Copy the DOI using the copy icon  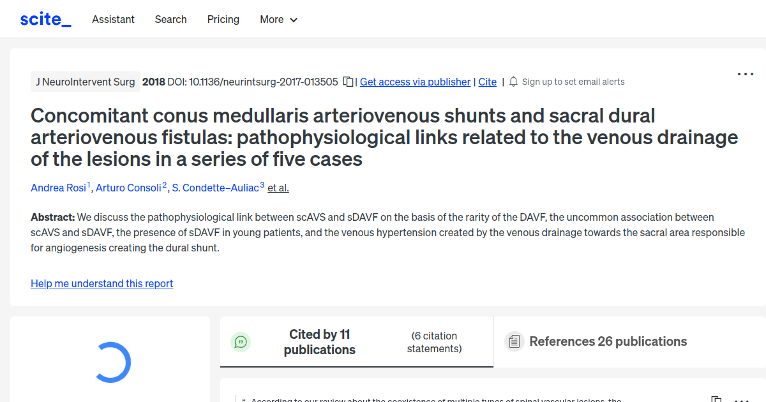click(x=347, y=82)
